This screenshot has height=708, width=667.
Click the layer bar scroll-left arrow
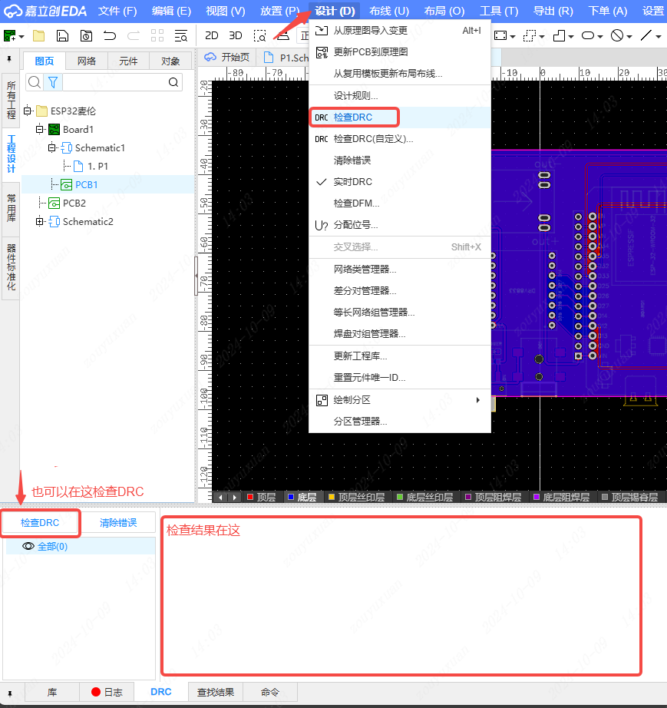(220, 497)
